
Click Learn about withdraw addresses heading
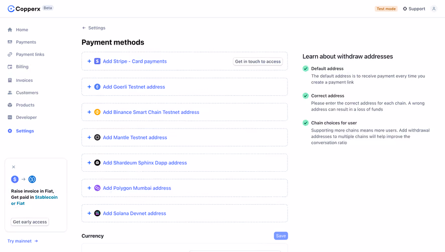pos(347,56)
